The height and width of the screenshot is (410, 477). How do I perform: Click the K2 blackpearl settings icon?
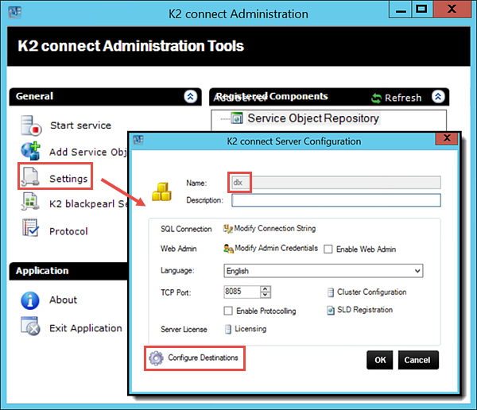point(30,201)
